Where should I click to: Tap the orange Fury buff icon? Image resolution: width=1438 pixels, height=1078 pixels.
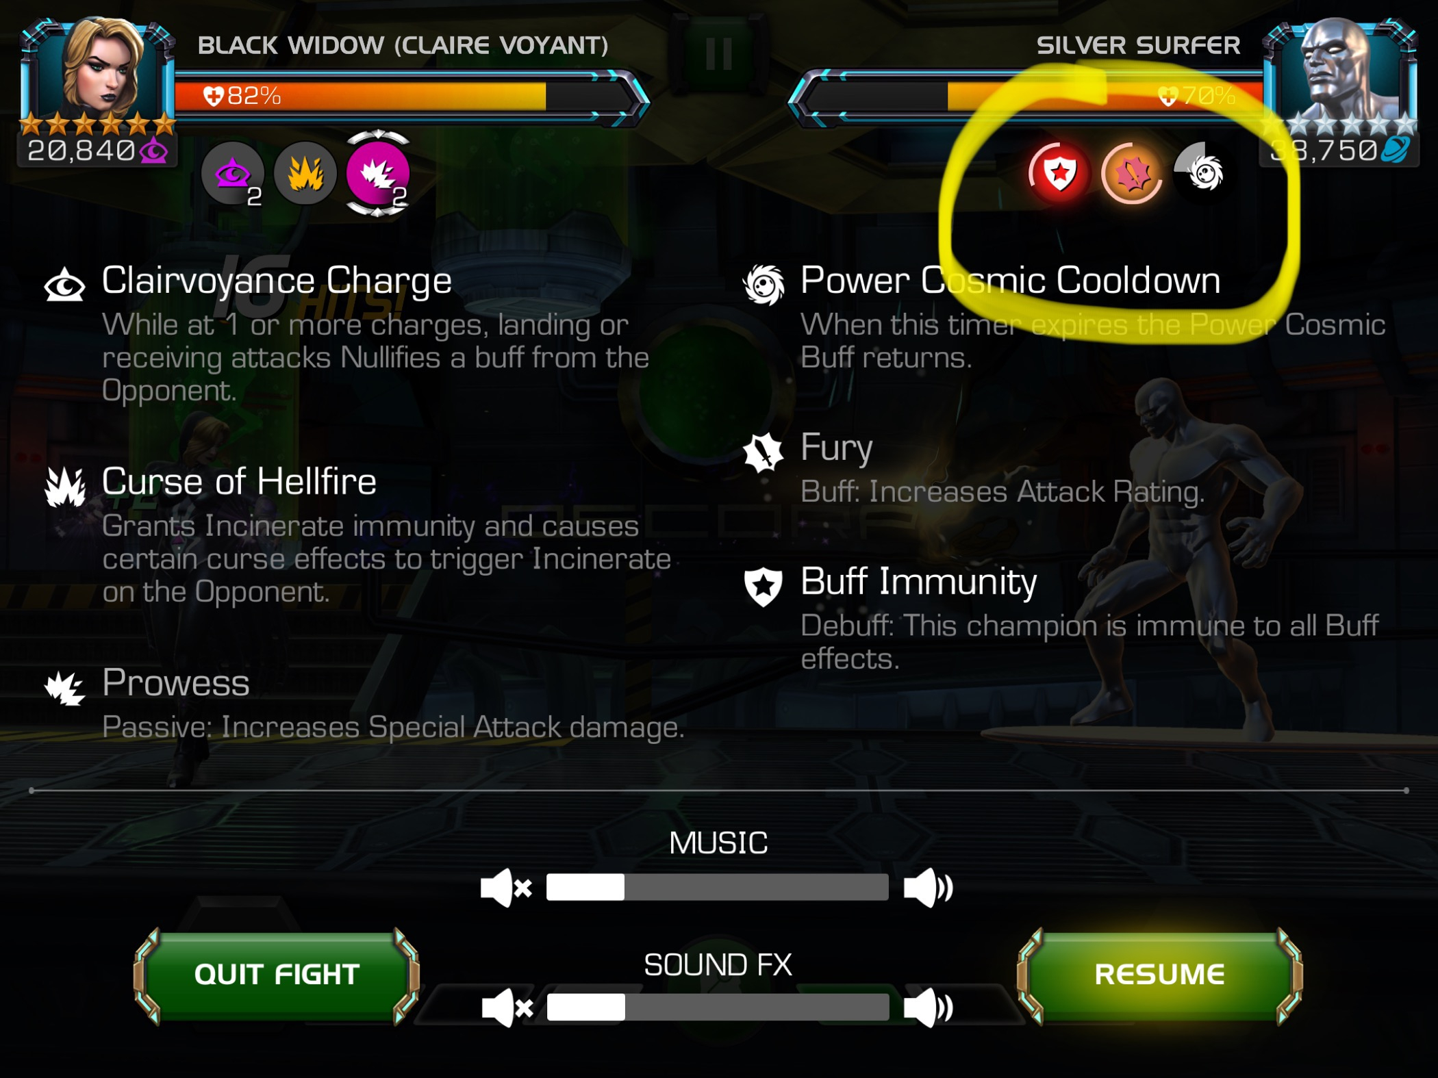tap(1132, 172)
